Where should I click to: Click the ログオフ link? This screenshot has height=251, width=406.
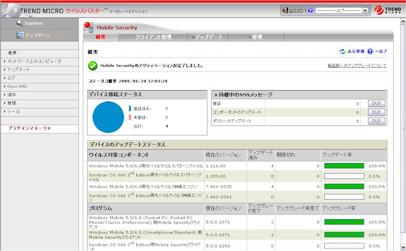pyautogui.click(x=296, y=11)
